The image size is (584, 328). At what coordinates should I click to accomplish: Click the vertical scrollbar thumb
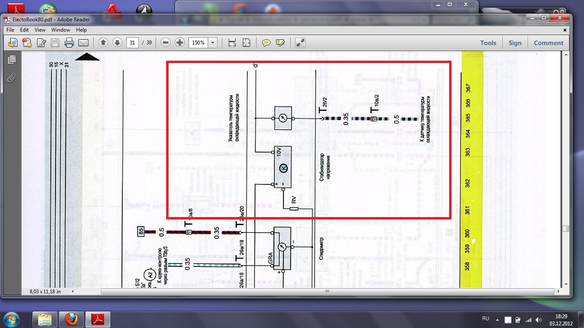tap(565, 228)
